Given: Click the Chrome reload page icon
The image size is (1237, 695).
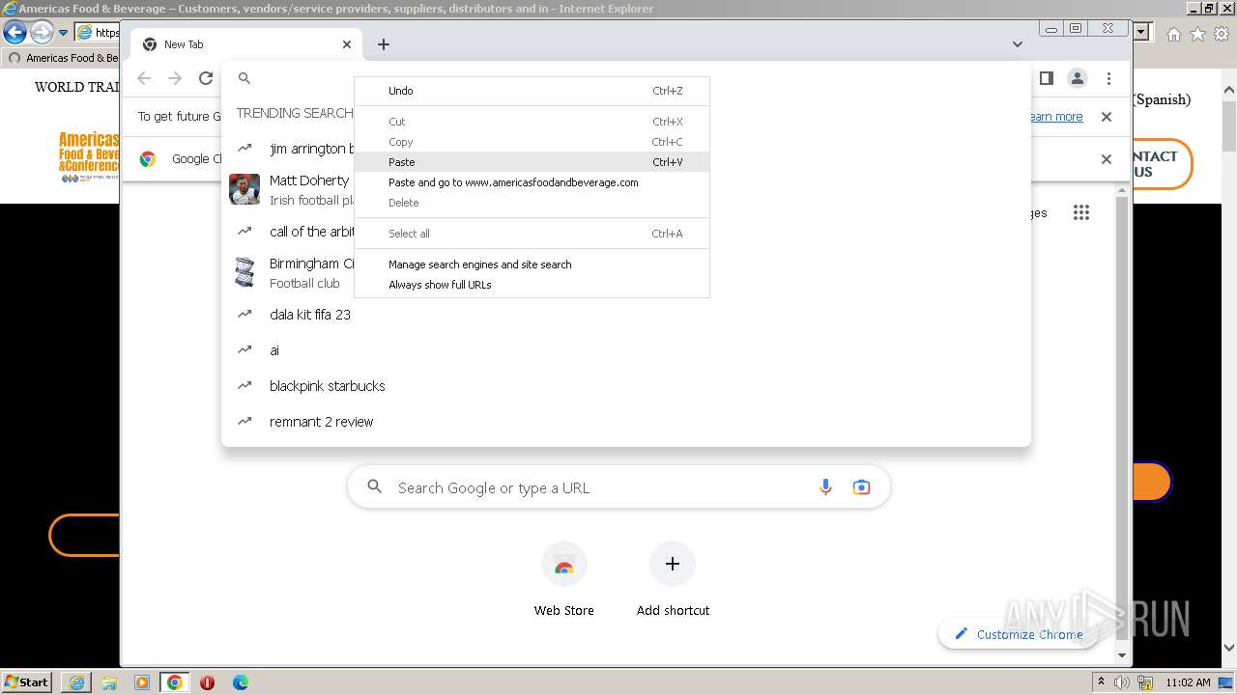Looking at the screenshot, I should [x=206, y=78].
